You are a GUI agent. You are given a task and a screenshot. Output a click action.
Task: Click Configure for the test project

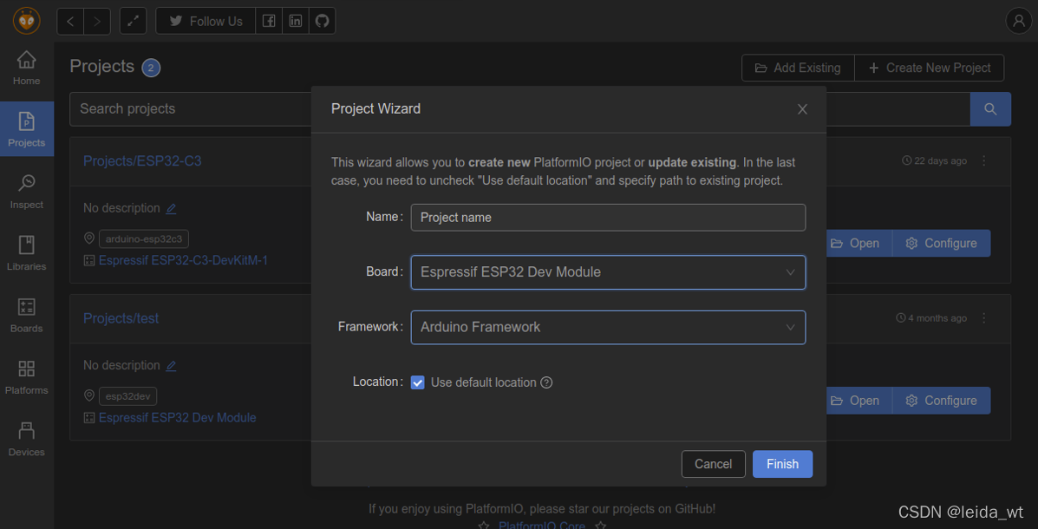[942, 401]
